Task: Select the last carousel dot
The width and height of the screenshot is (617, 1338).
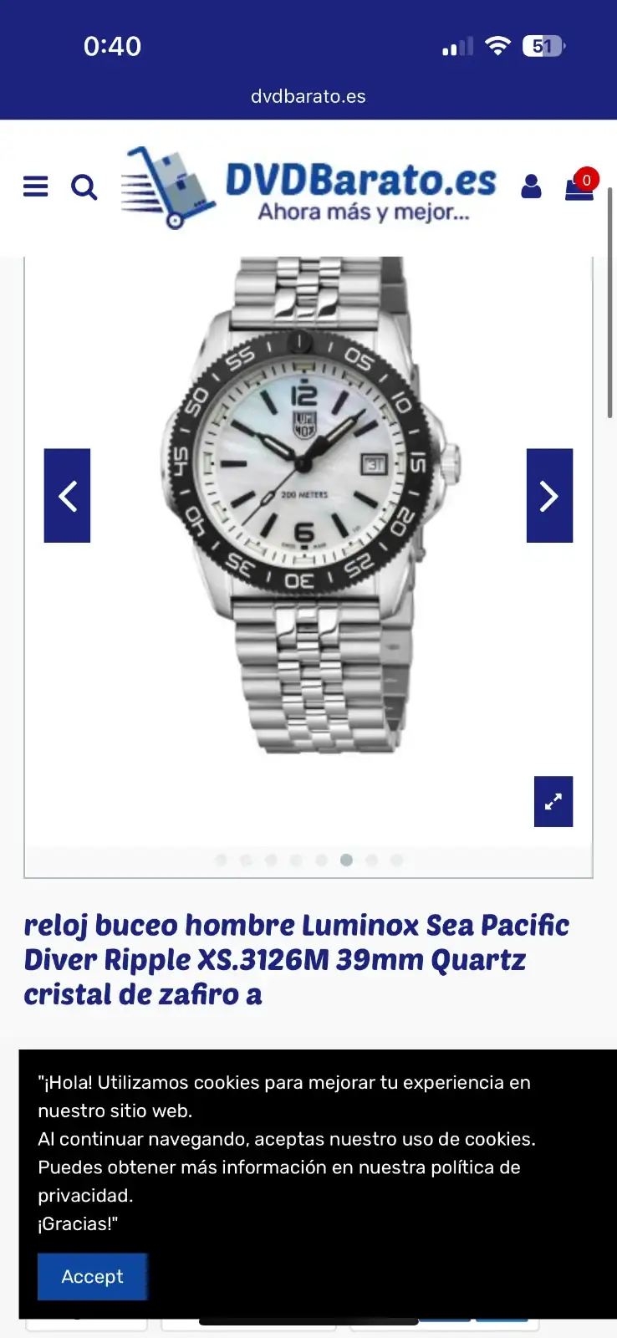Action: coord(396,860)
